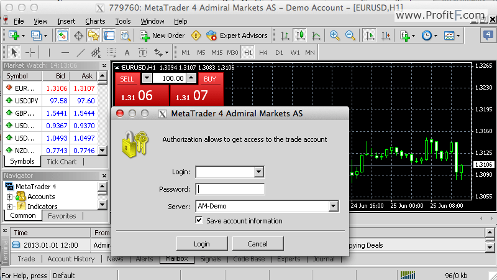The height and width of the screenshot is (280, 497).
Task: Toggle the Save account information checkbox
Action: (x=199, y=220)
